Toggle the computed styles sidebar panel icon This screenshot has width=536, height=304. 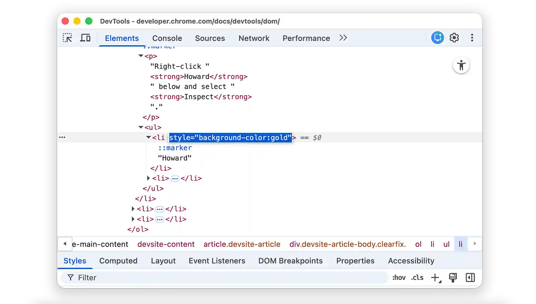471,277
